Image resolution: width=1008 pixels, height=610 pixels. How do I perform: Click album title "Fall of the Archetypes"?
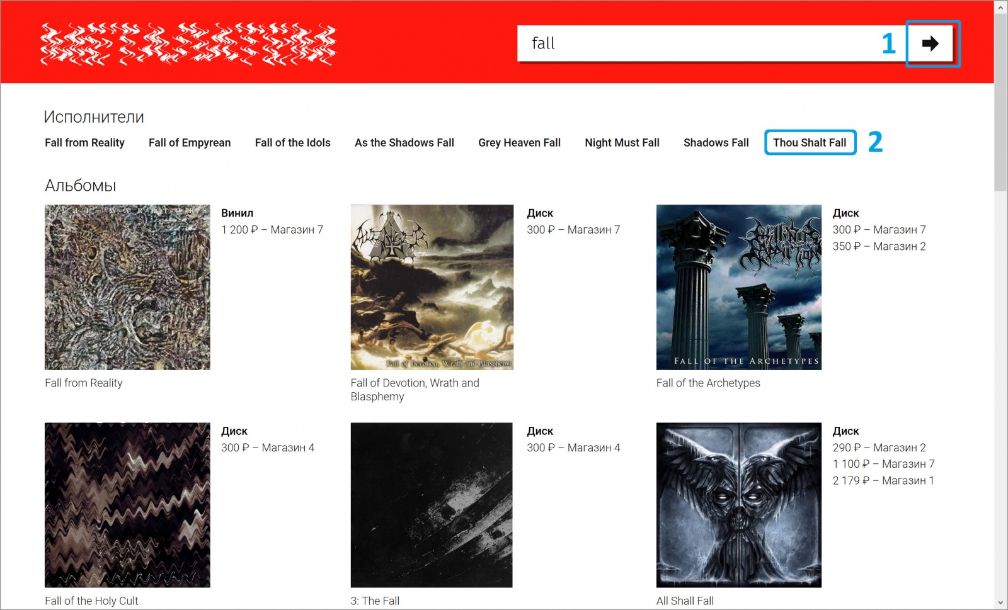(708, 383)
